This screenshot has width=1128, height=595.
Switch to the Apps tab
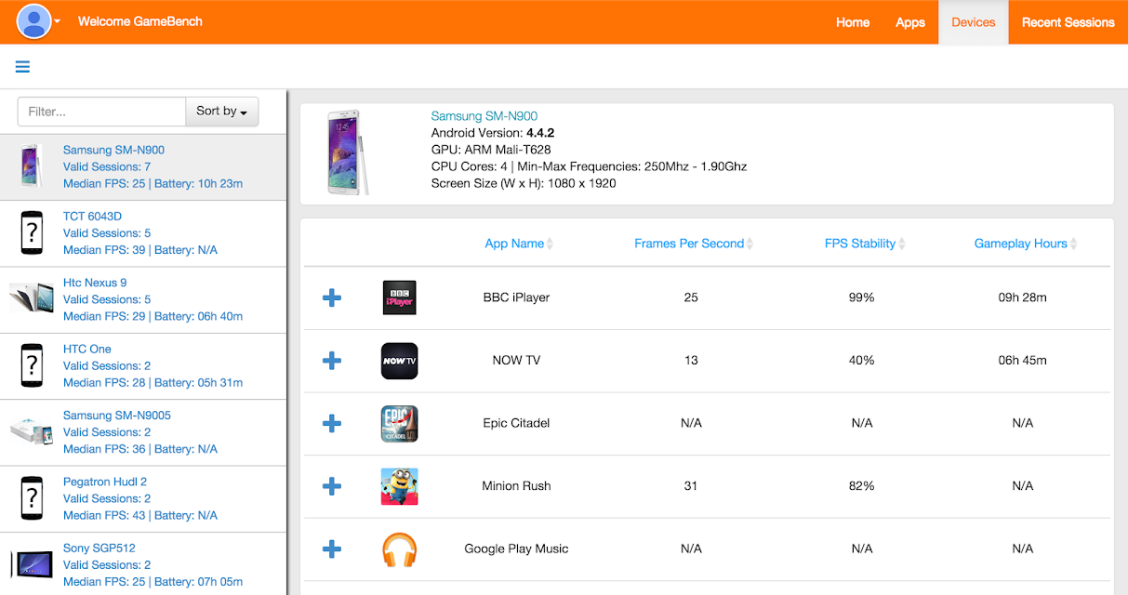coord(909,22)
